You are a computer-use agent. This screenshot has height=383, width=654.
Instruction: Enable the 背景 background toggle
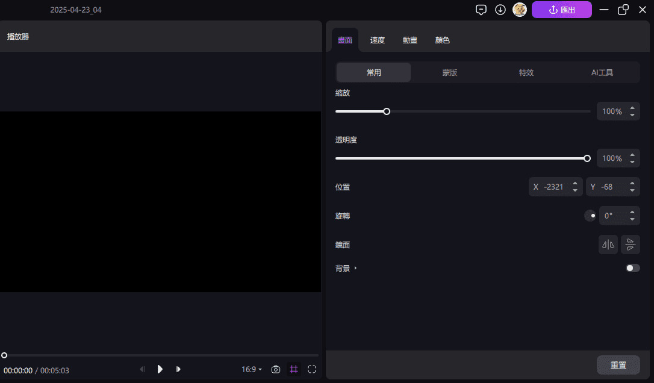[x=632, y=268]
